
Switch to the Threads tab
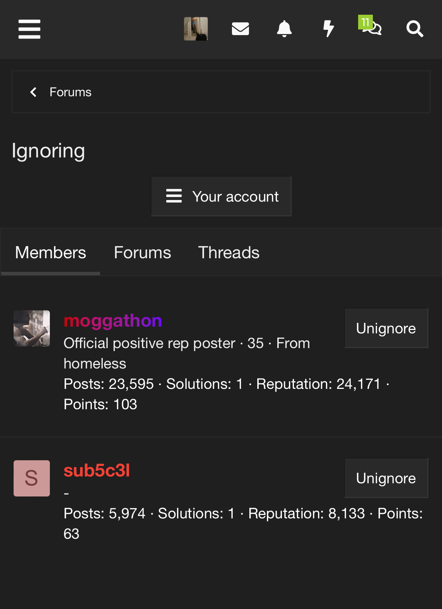pos(229,253)
